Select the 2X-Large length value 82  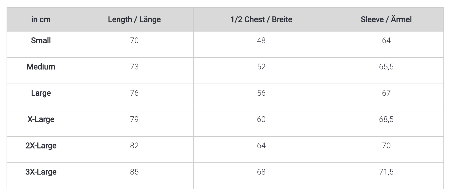click(134, 146)
